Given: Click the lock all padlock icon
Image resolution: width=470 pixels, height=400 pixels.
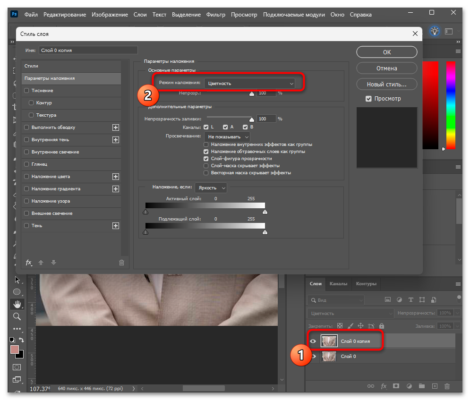Looking at the screenshot, I should pyautogui.click(x=382, y=326).
